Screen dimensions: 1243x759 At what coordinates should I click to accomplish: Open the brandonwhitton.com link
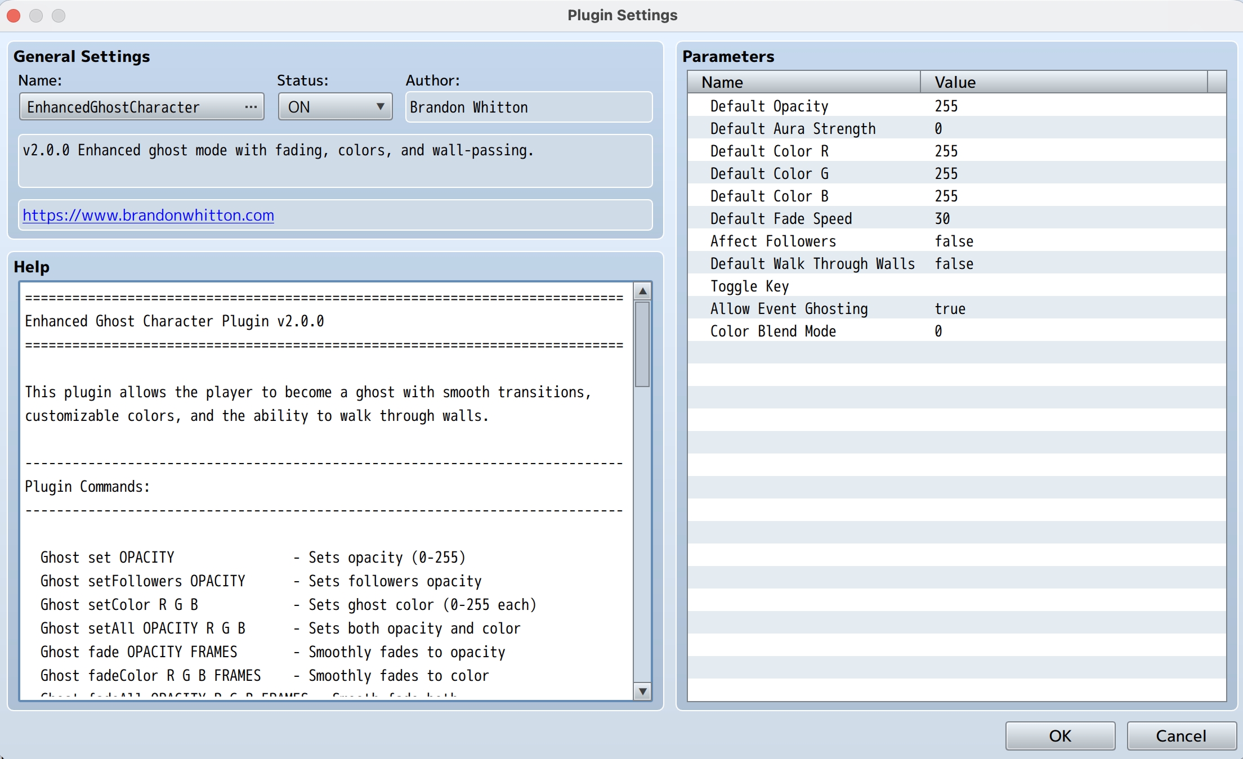pos(148,215)
